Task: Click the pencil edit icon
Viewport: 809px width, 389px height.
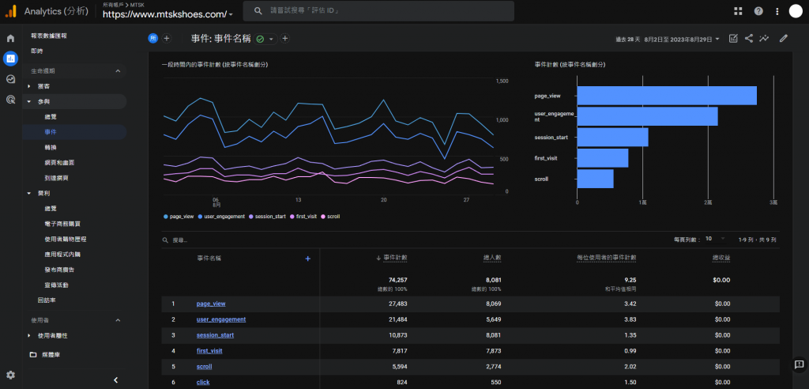Action: 784,38
